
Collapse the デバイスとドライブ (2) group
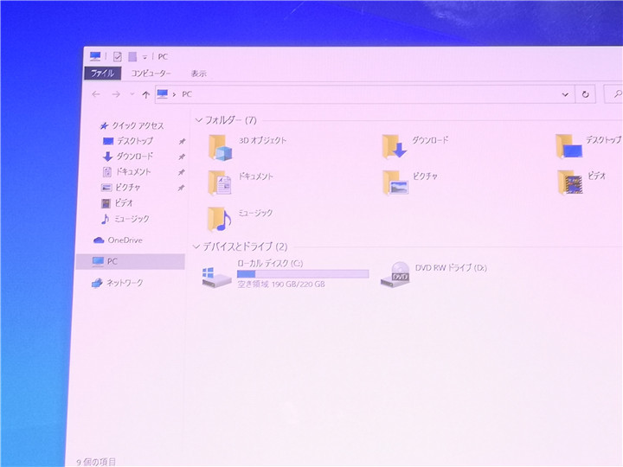[196, 246]
